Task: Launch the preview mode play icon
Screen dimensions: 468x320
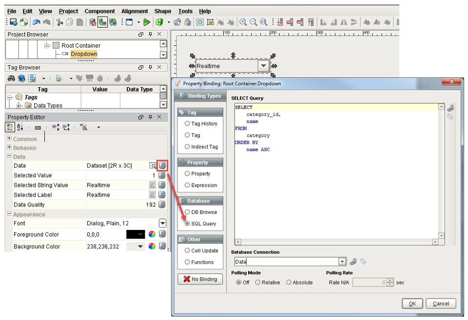Action: [x=146, y=21]
